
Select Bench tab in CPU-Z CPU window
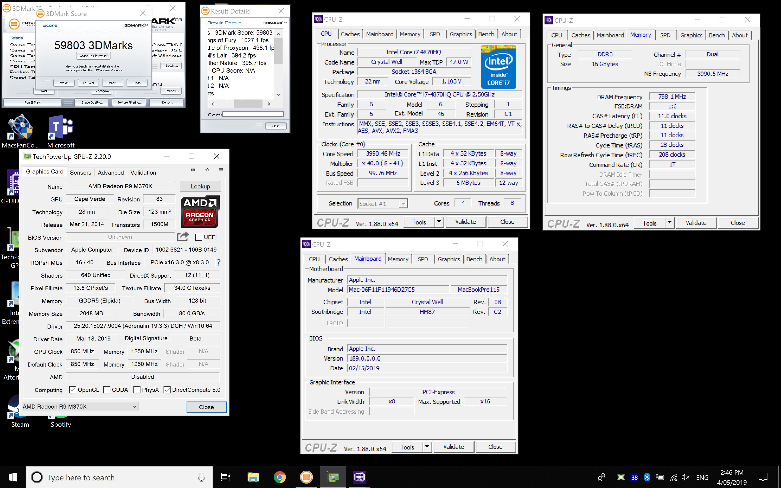pos(486,34)
